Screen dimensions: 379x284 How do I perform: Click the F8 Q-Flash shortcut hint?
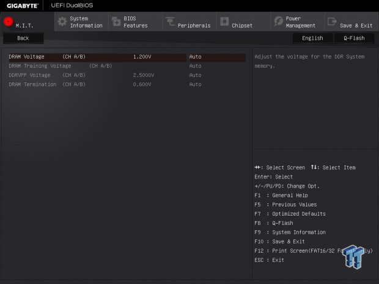(x=274, y=223)
